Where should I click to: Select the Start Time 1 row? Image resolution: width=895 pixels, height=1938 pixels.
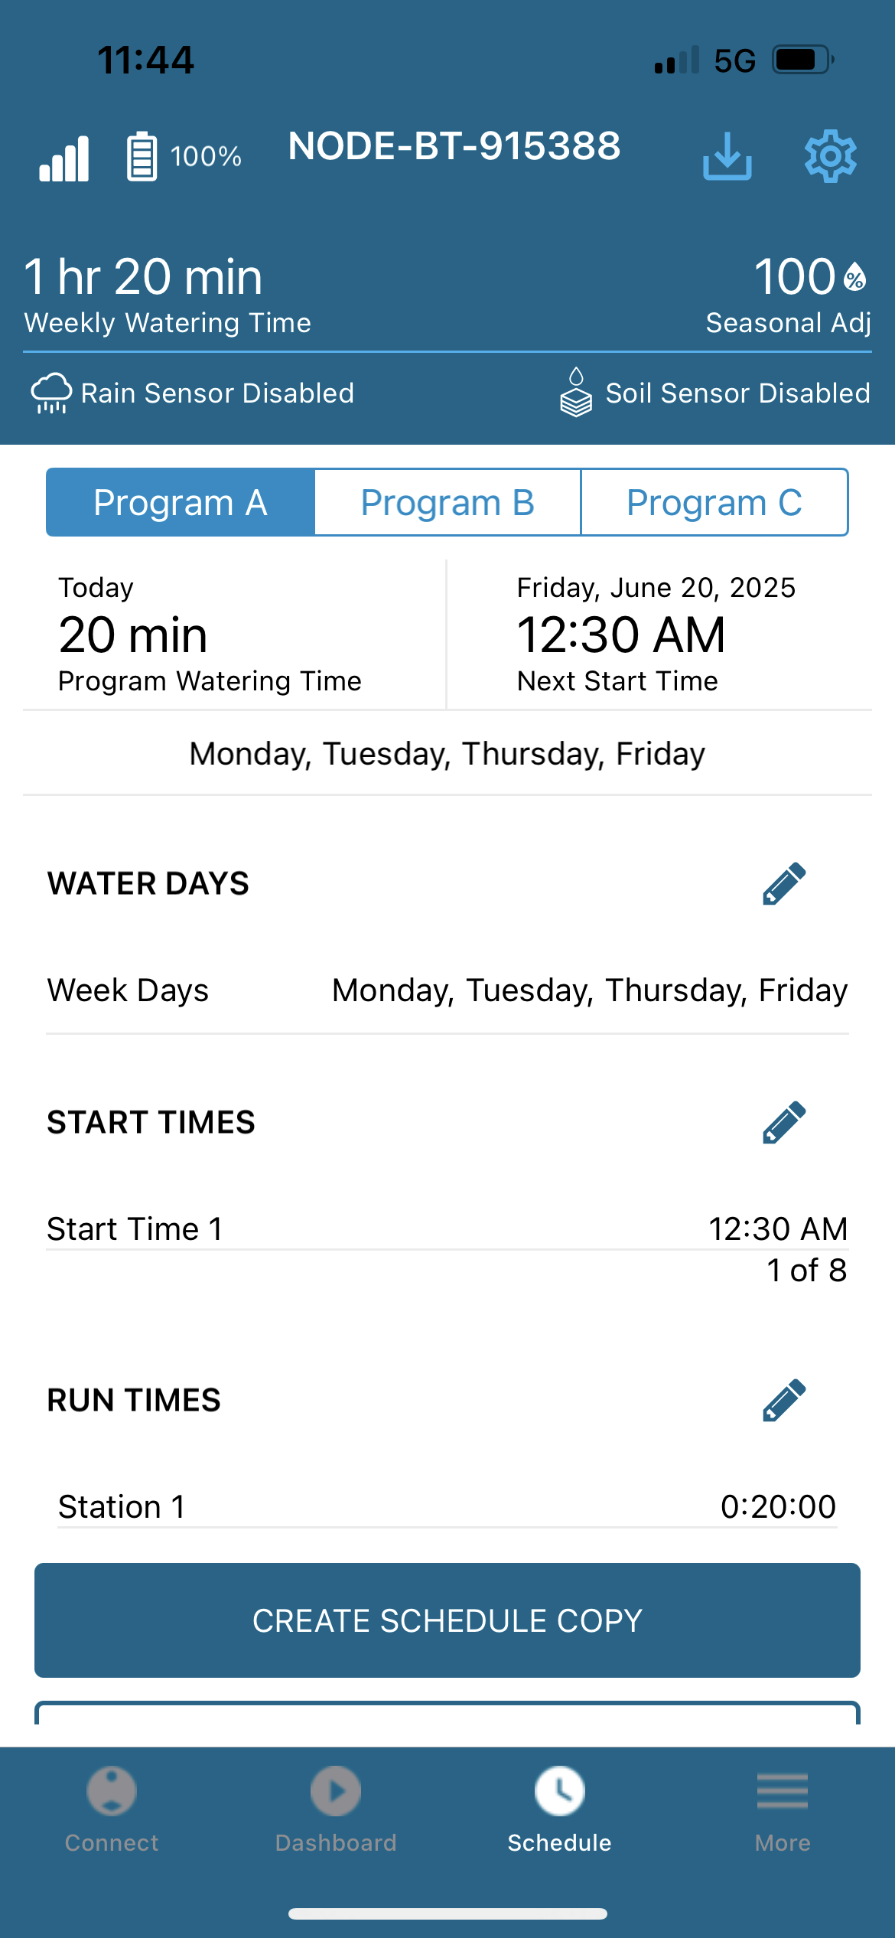(447, 1228)
